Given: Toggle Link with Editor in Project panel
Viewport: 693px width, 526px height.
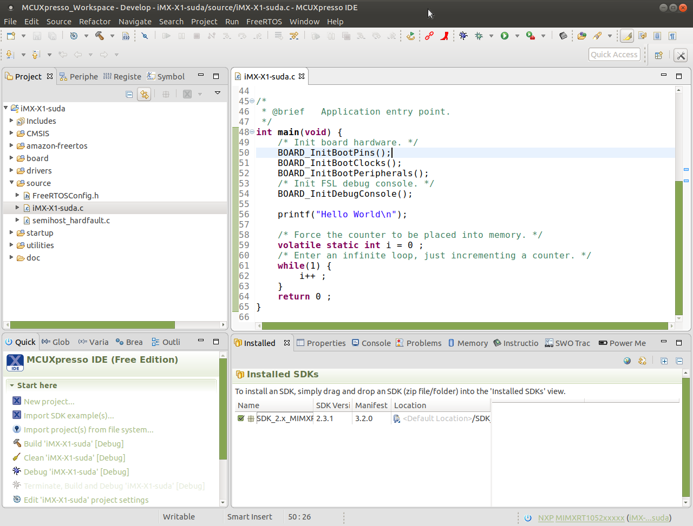Looking at the screenshot, I should pos(144,94).
